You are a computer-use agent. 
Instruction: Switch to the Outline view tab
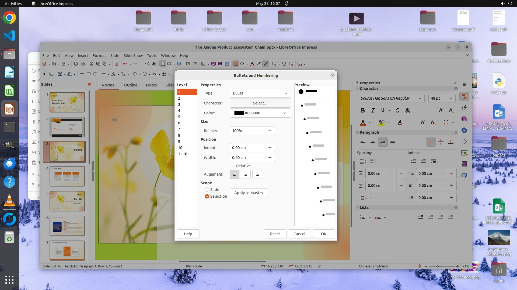[x=131, y=85]
